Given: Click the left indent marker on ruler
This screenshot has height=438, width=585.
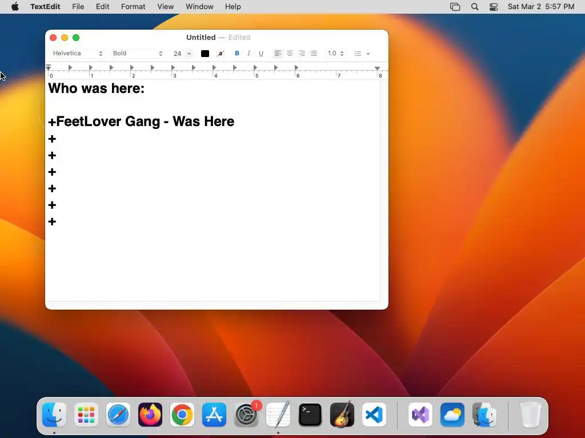Looking at the screenshot, I should click(x=49, y=67).
